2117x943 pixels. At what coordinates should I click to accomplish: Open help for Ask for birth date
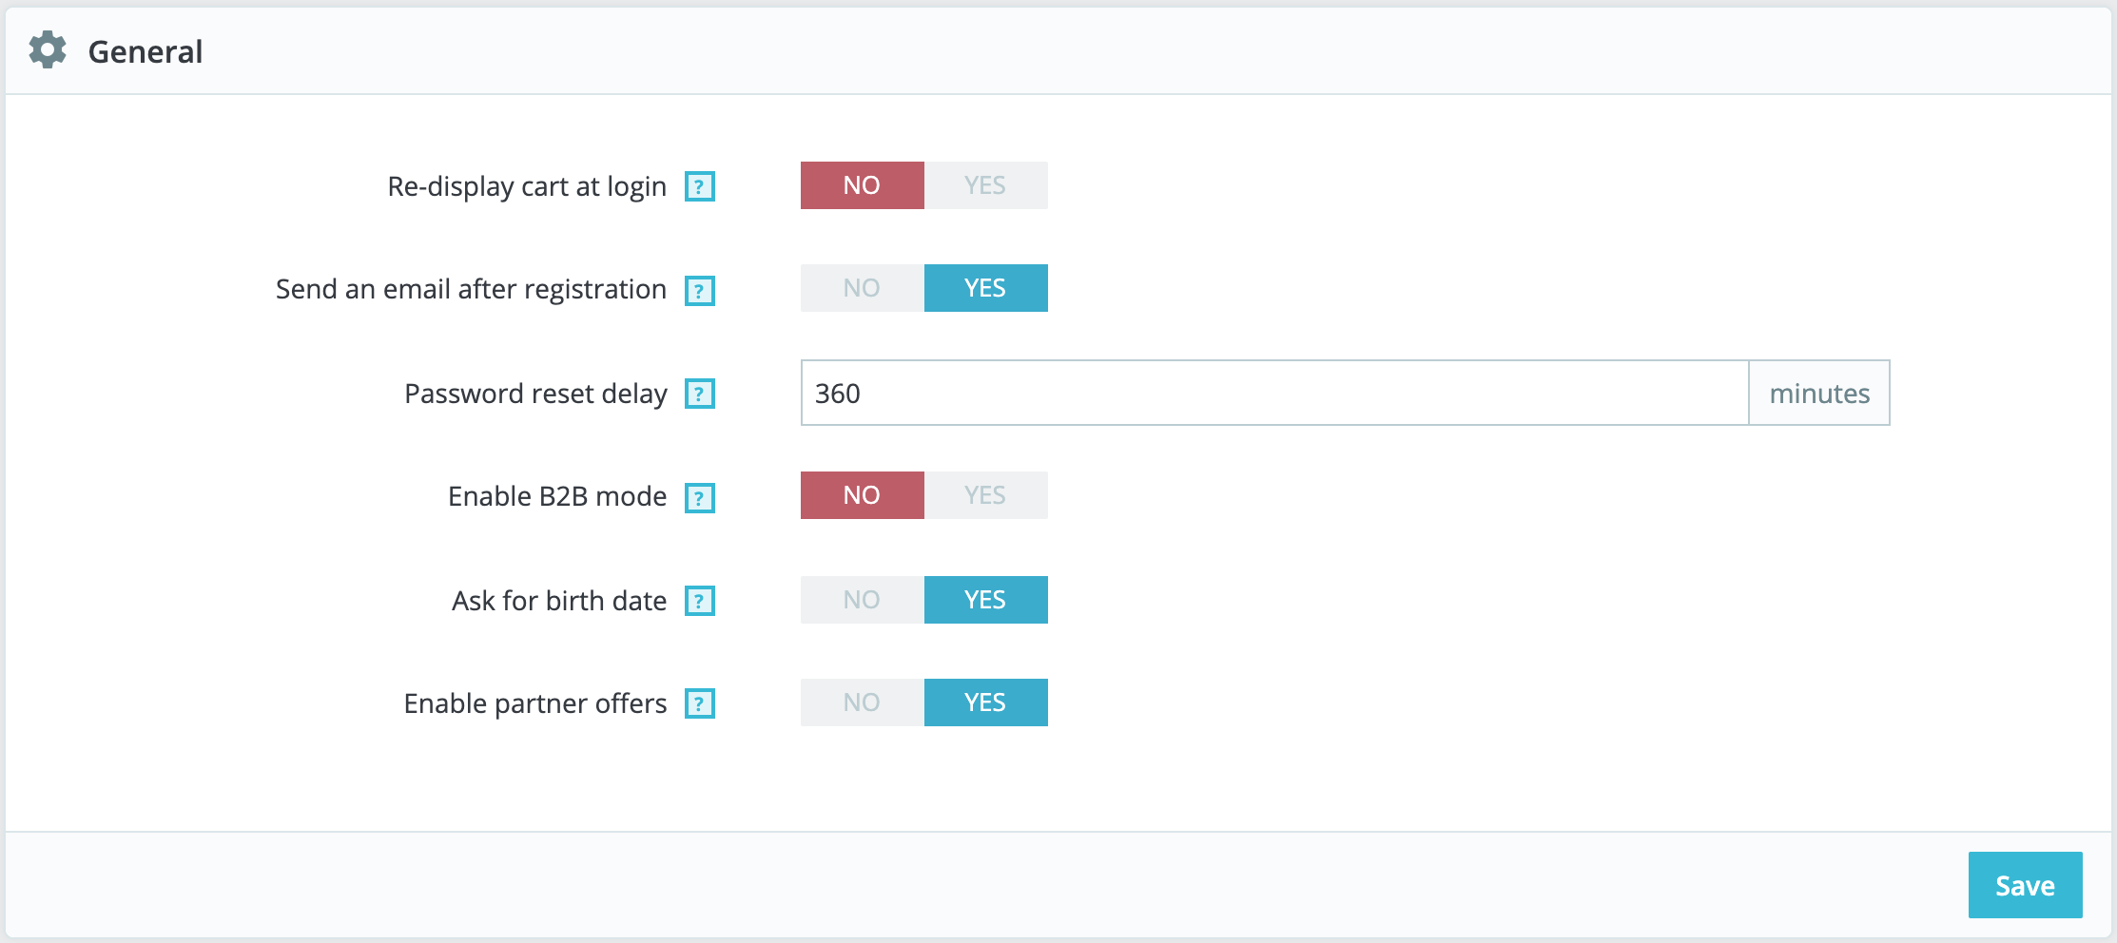click(x=701, y=602)
